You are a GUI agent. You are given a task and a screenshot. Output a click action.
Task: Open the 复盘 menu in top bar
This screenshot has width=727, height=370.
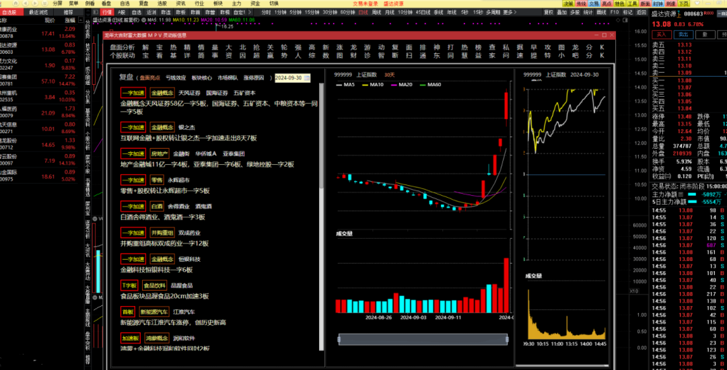pyautogui.click(x=144, y=3)
